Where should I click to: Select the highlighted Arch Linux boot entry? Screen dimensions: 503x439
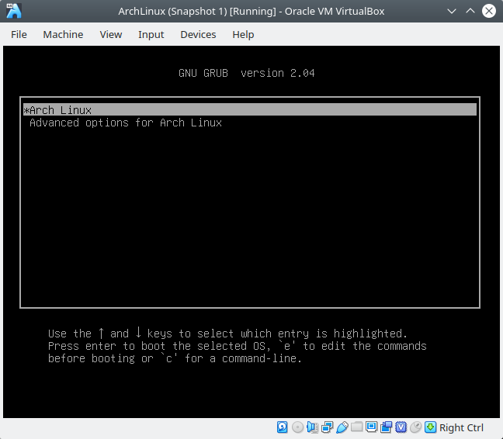250,110
